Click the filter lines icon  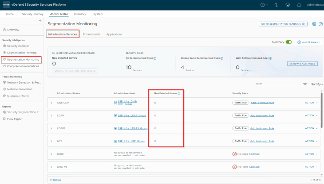point(305,84)
